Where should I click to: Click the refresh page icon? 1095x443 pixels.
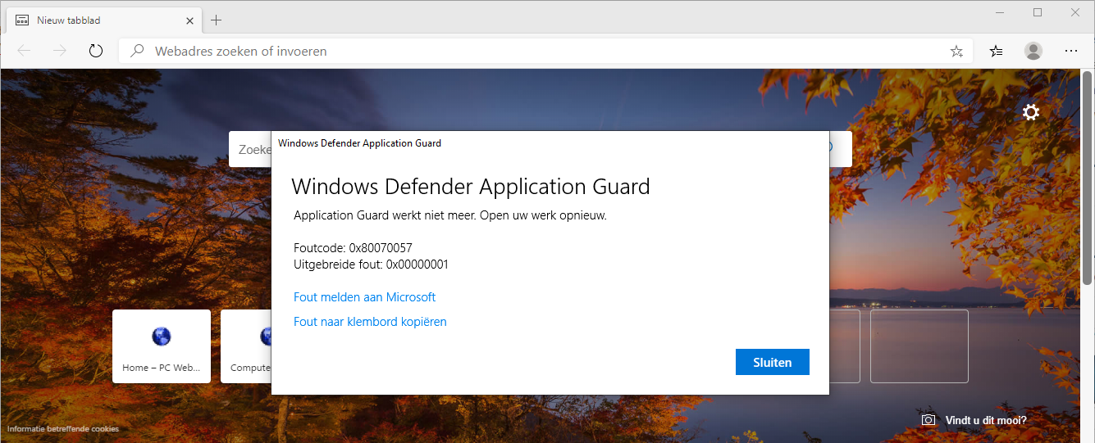pos(96,51)
